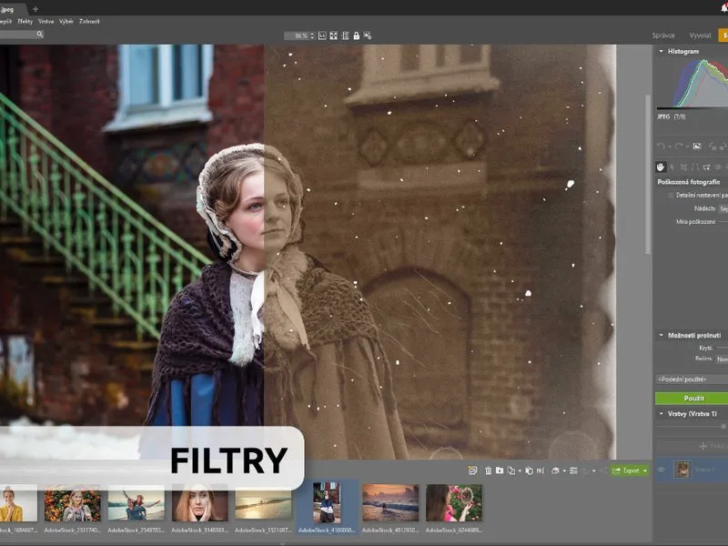Select thumbnail AdobeStock_3521697
This screenshot has height=546, width=728.
coord(263,503)
